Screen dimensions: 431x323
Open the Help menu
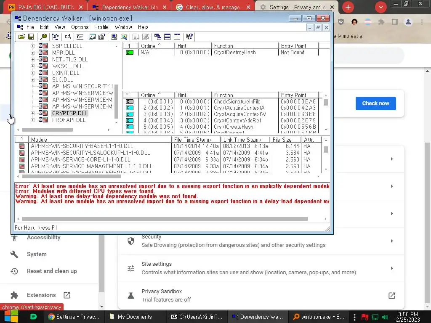point(143,27)
